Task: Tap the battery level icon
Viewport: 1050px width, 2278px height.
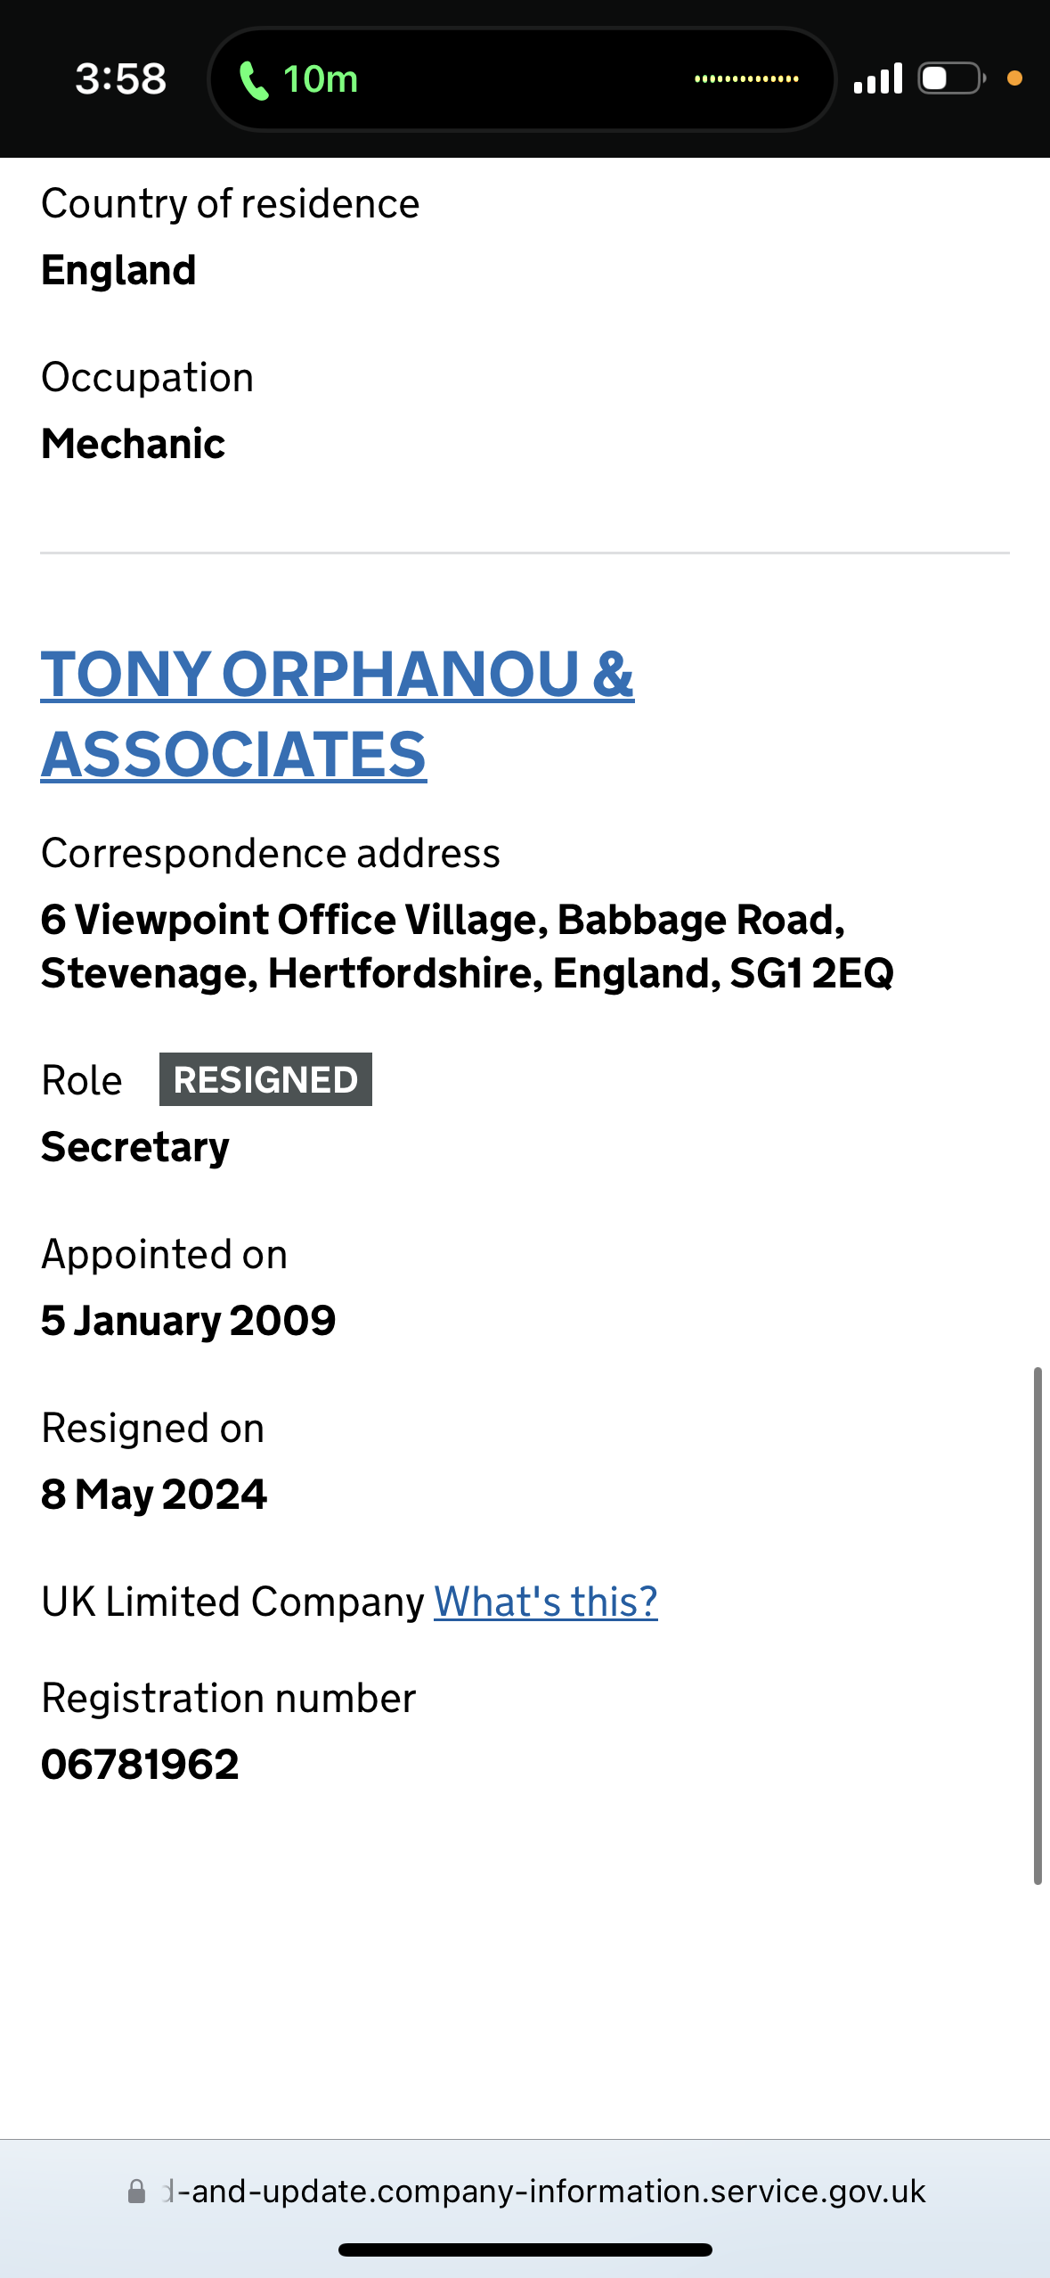Action: pyautogui.click(x=951, y=78)
